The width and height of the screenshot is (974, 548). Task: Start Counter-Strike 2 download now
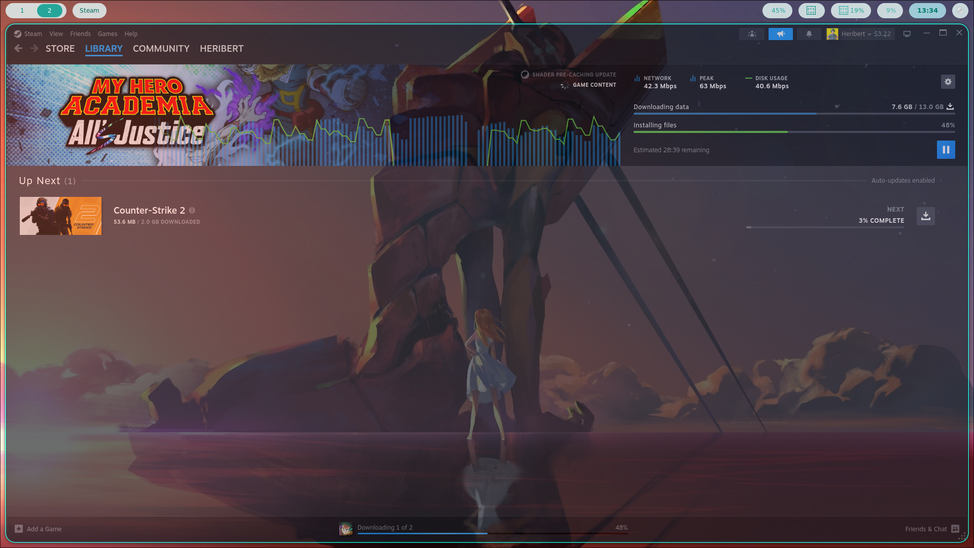926,216
